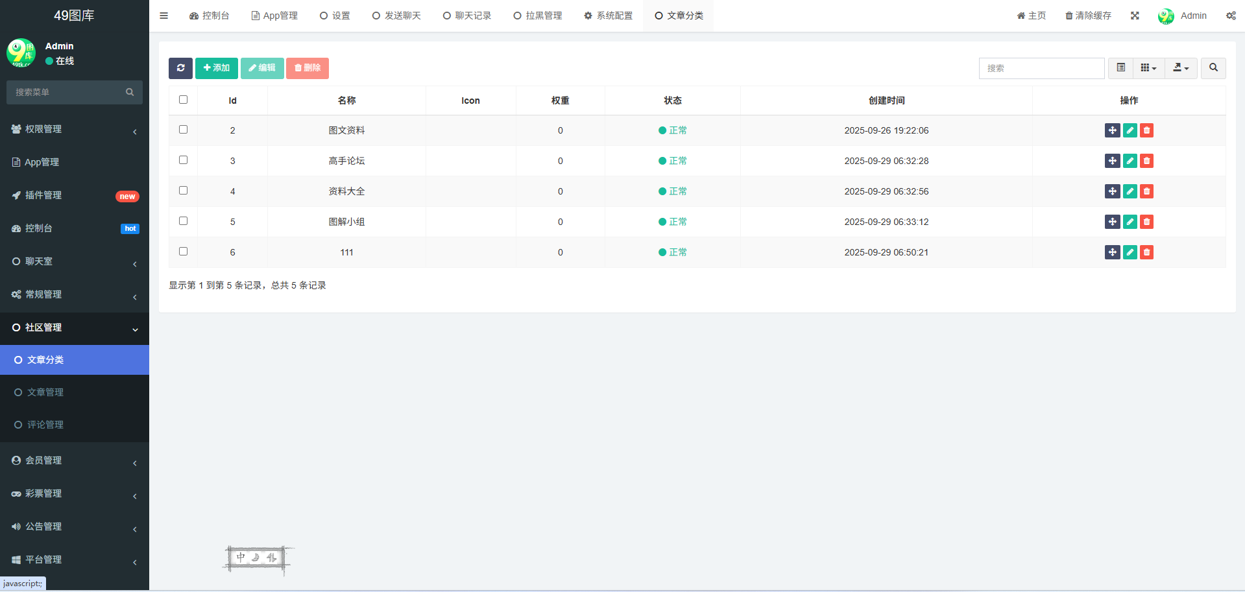Image resolution: width=1245 pixels, height=592 pixels.
Task: Open 文章管理 in the sidebar
Action: point(45,392)
